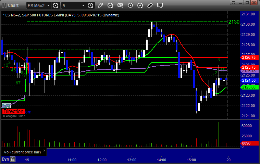This screenshot has height=164, width=260.
Task: Click the chart title ES M5=2 S&P 500 text
Action: tap(61, 15)
